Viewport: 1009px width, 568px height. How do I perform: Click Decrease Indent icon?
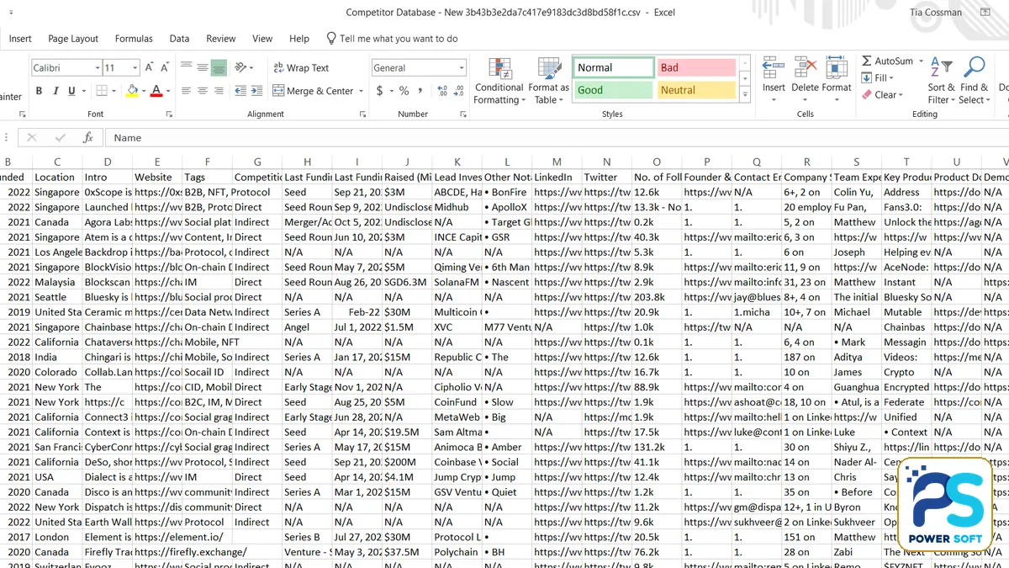point(240,91)
